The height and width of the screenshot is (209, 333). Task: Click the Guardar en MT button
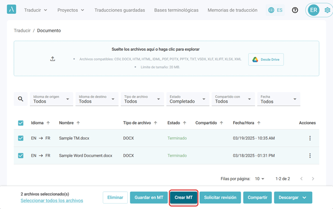[149, 197]
